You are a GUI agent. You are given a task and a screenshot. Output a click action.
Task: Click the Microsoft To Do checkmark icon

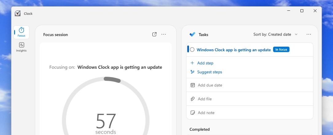coord(192,34)
